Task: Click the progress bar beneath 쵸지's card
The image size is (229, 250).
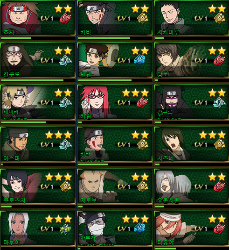Action: (x=38, y=38)
